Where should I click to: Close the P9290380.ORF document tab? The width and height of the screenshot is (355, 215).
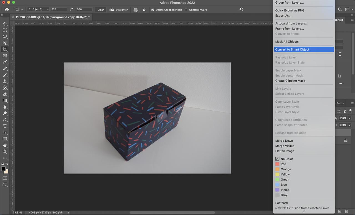click(x=13, y=17)
